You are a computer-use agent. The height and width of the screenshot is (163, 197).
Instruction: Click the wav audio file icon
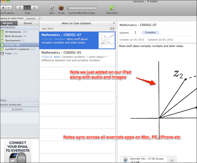tap(125, 160)
